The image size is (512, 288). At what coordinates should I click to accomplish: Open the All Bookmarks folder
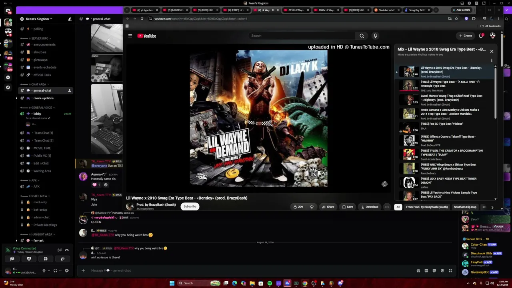(x=490, y=26)
